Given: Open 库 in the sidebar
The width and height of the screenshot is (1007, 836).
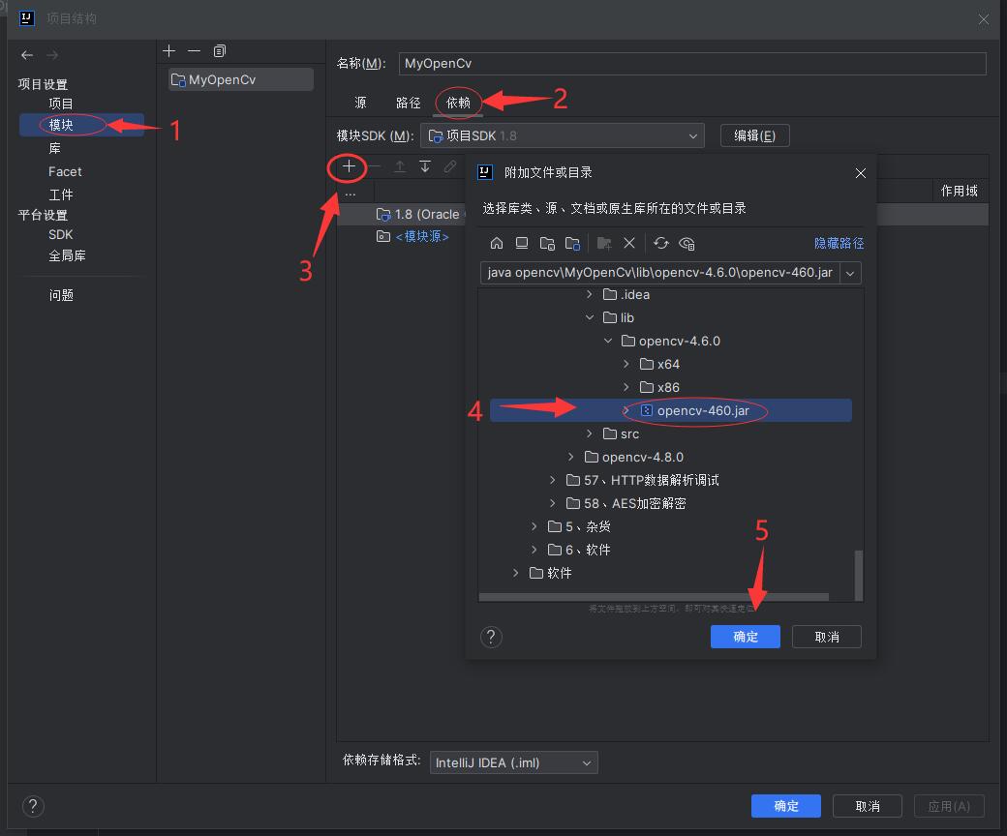Looking at the screenshot, I should [54, 148].
